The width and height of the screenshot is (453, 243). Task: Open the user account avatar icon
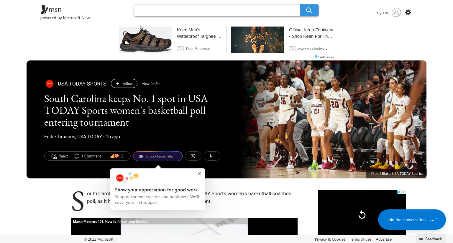(x=396, y=12)
